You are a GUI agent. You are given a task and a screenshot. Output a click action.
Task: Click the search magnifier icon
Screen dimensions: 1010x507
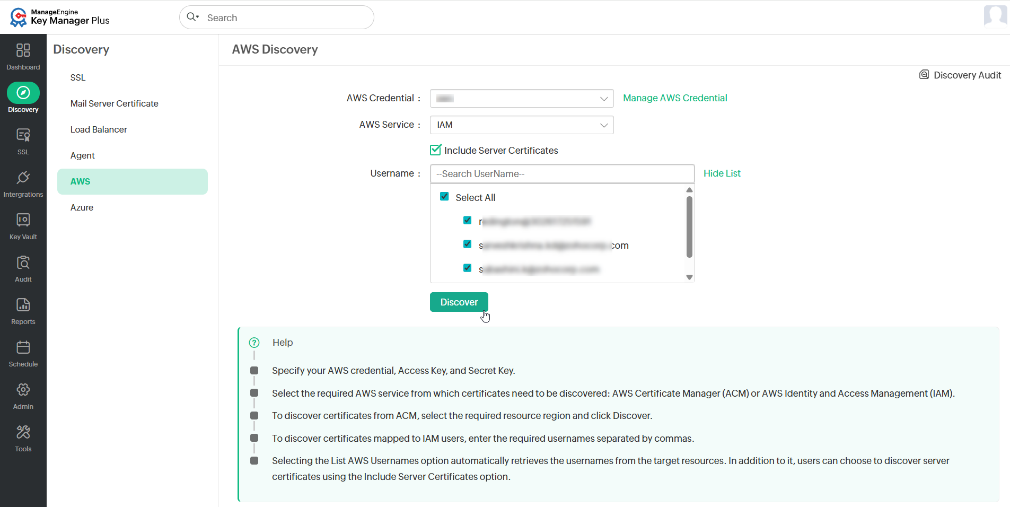coord(192,17)
